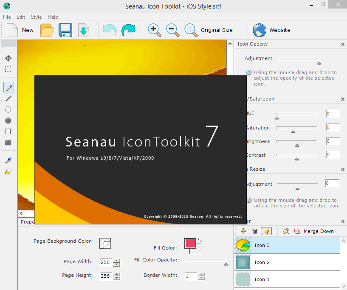
Task: Select the Icon 3 layer
Action: tap(287, 245)
